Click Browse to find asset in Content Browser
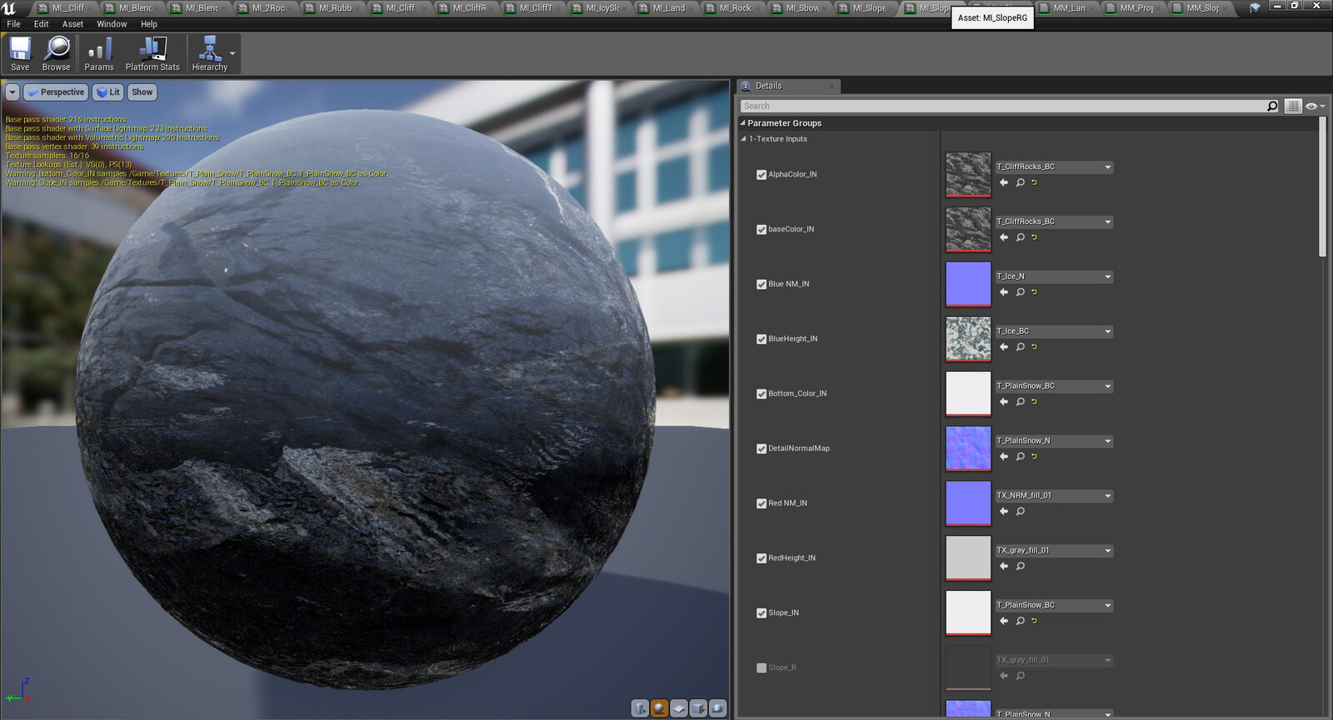This screenshot has width=1333, height=720. pyautogui.click(x=56, y=54)
